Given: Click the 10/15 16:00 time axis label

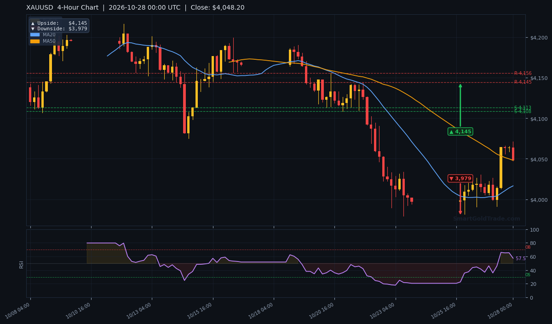Looking at the screenshot, I should pyautogui.click(x=200, y=311).
